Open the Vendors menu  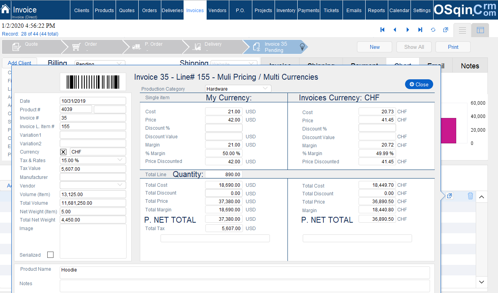click(218, 10)
